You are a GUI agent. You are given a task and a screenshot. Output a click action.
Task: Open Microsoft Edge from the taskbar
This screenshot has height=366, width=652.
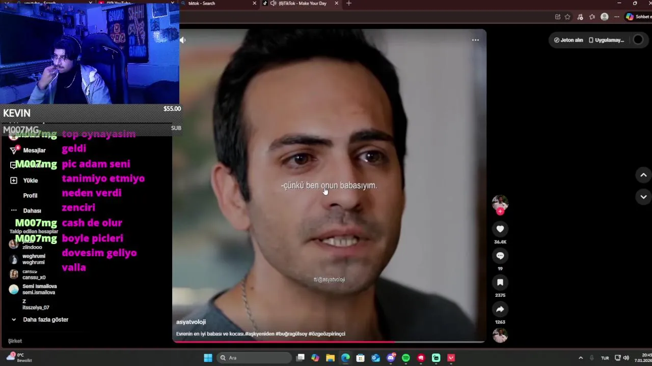[345, 358]
